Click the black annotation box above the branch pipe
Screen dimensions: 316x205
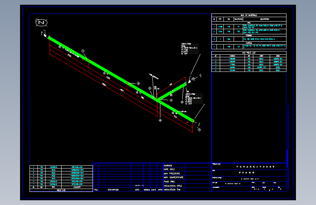190,49
